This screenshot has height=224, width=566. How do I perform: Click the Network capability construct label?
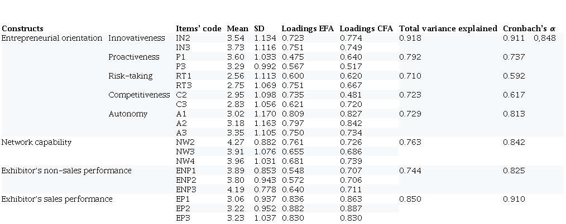(37, 142)
